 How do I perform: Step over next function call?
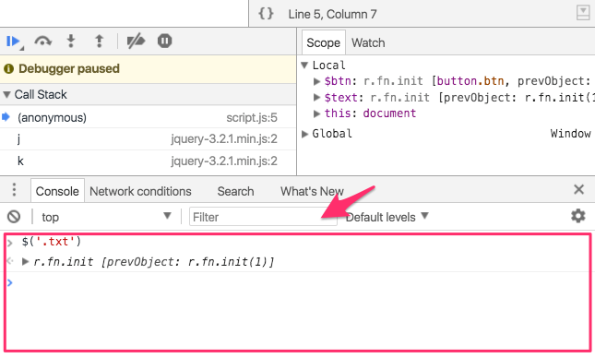coord(42,41)
